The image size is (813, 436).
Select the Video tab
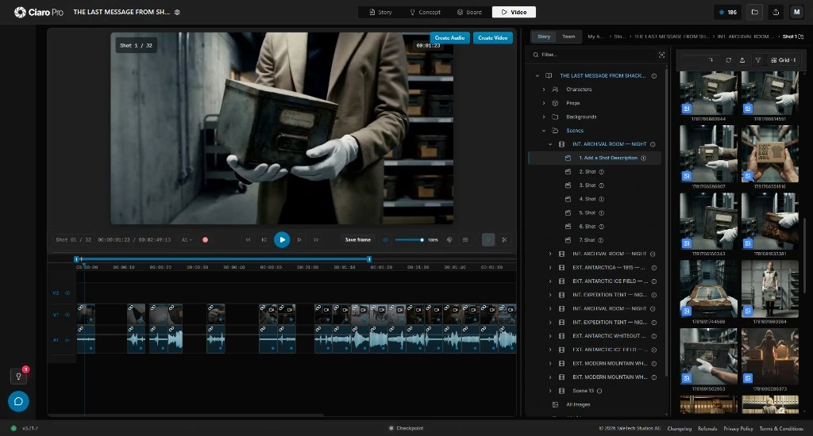(514, 12)
